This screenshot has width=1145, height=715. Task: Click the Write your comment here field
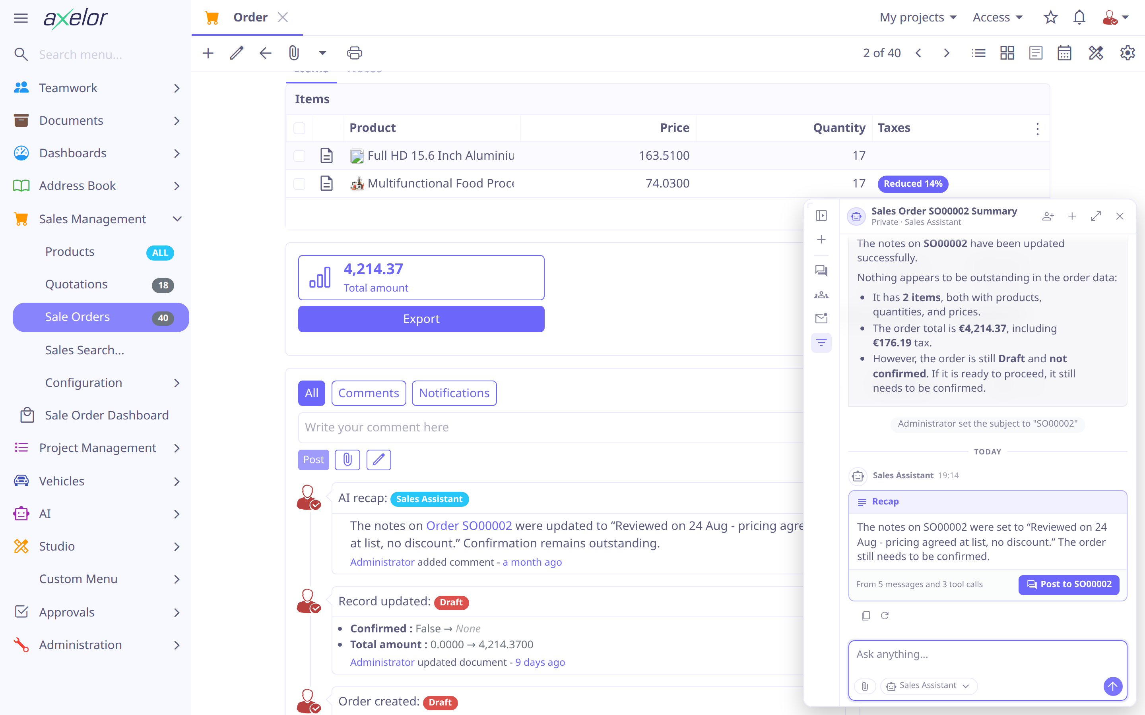(551, 427)
